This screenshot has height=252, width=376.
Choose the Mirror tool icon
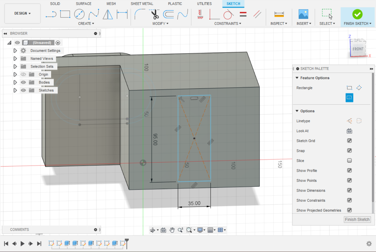click(x=108, y=14)
